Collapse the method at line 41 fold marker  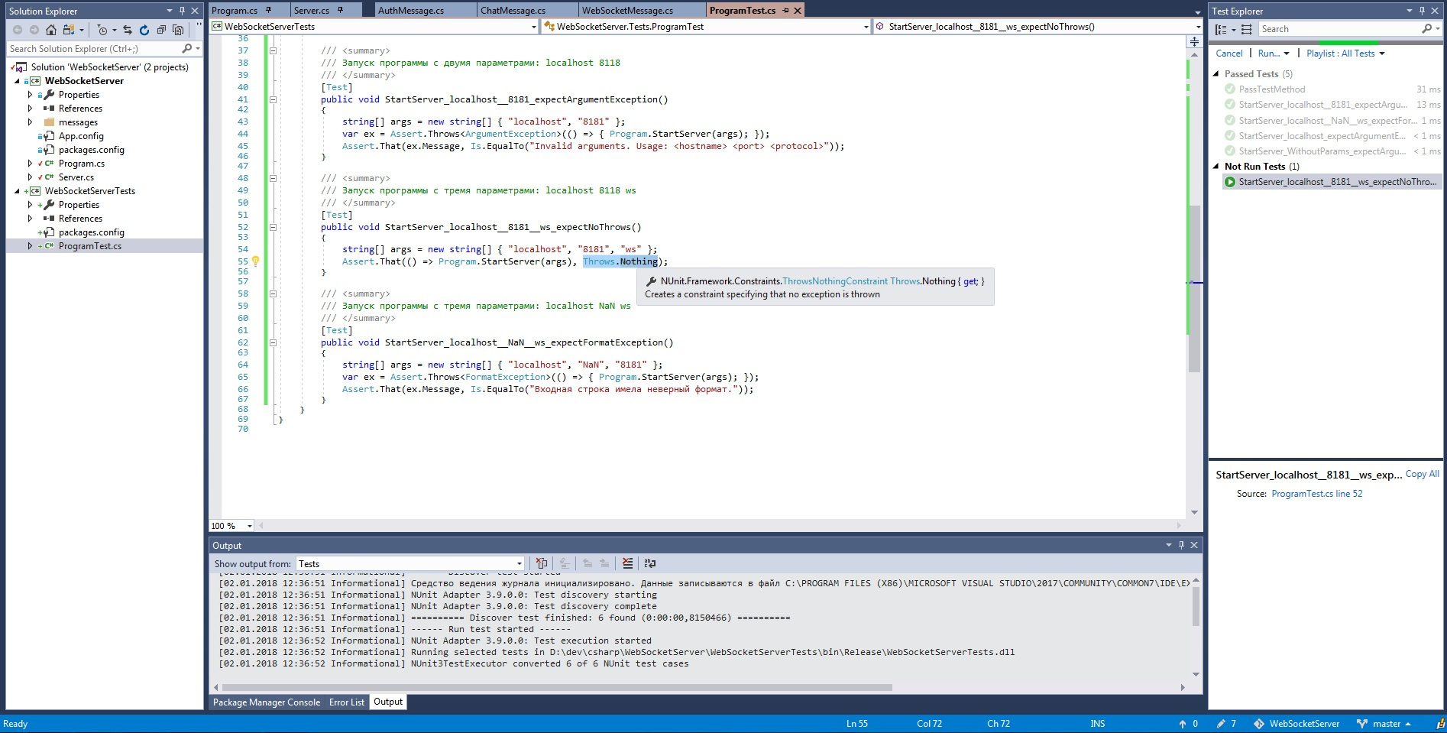click(273, 99)
